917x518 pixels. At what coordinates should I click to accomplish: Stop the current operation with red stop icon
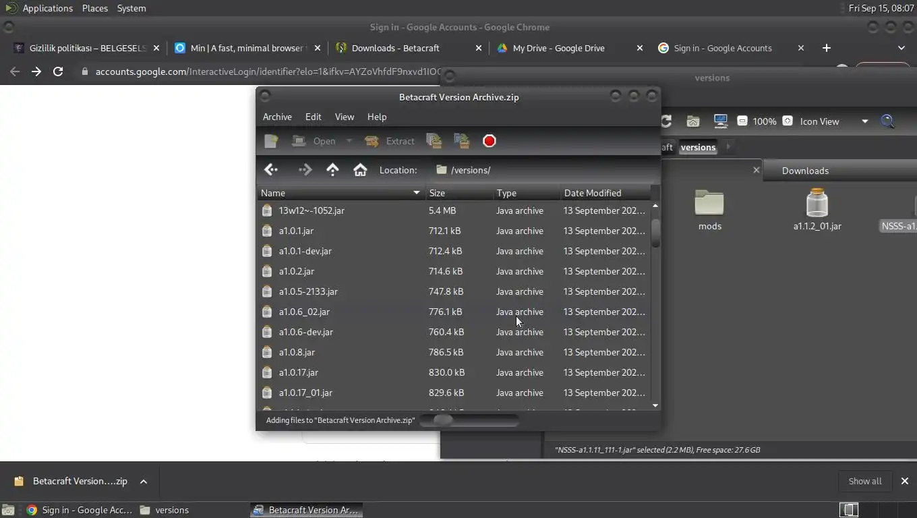(x=490, y=141)
